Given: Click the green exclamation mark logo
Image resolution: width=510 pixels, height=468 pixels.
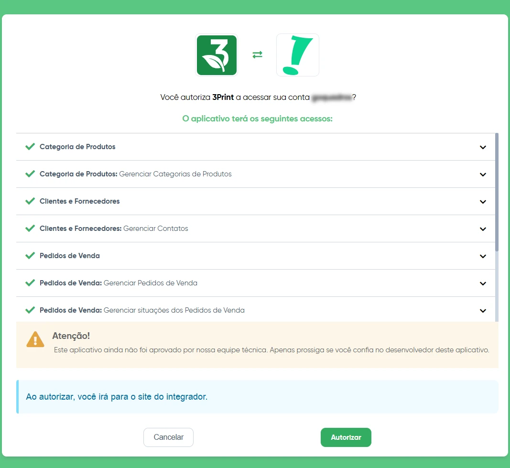Looking at the screenshot, I should [298, 55].
